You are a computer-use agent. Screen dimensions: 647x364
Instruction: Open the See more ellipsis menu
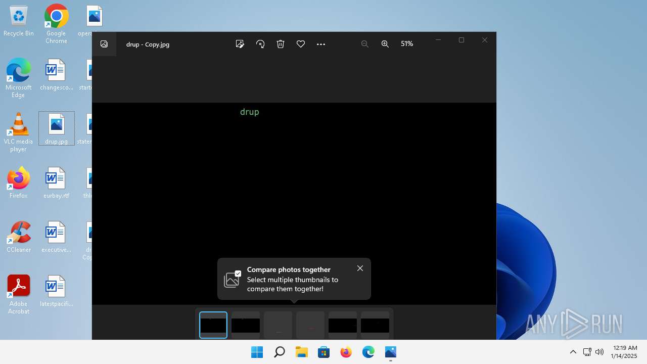(321, 44)
